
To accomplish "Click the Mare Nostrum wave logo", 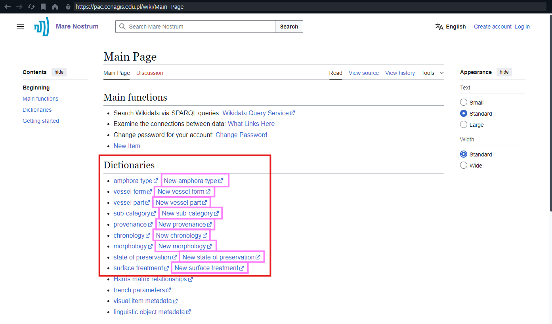I will 42,27.
